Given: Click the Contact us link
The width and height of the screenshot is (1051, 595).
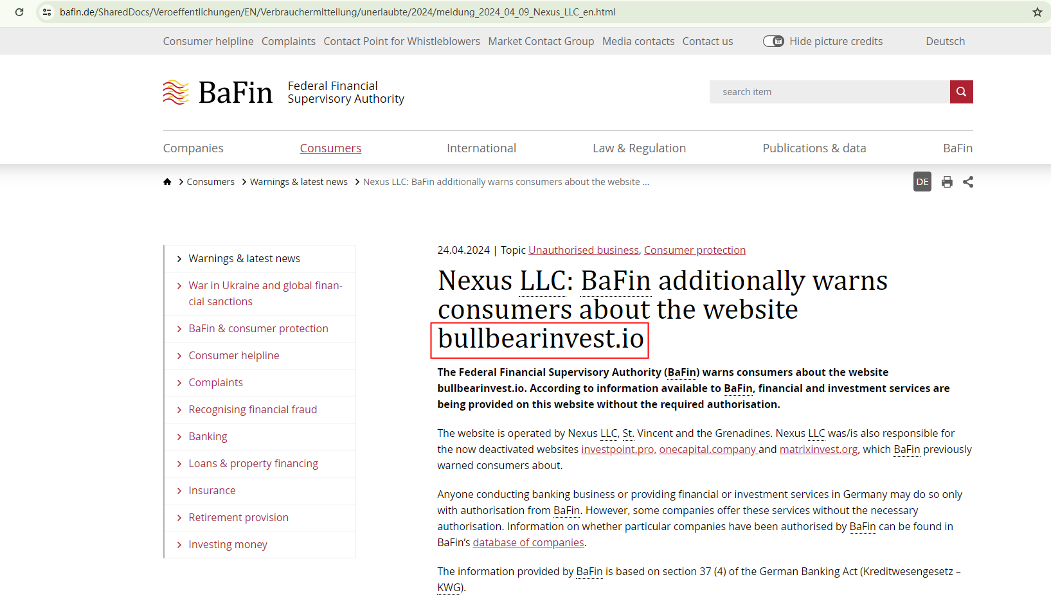Looking at the screenshot, I should pyautogui.click(x=708, y=41).
